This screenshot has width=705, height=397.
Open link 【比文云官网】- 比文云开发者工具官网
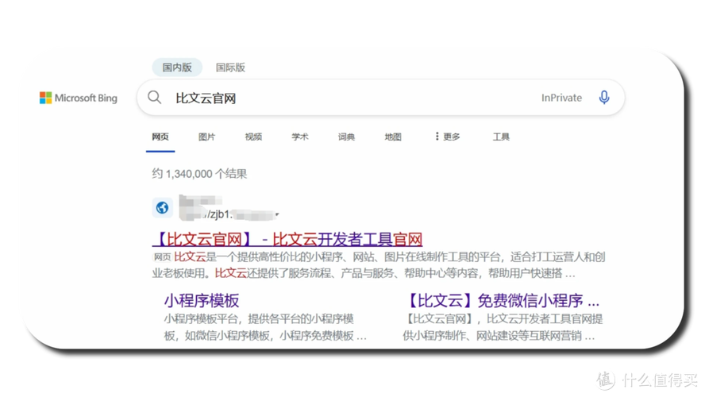tap(287, 239)
